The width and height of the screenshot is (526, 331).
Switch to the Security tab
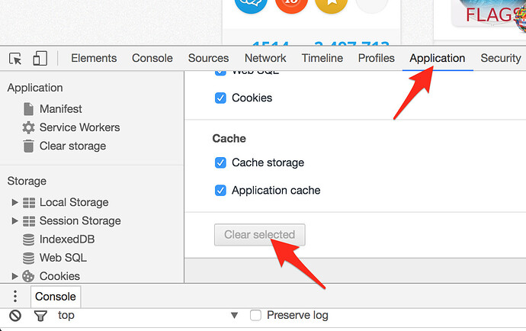501,58
